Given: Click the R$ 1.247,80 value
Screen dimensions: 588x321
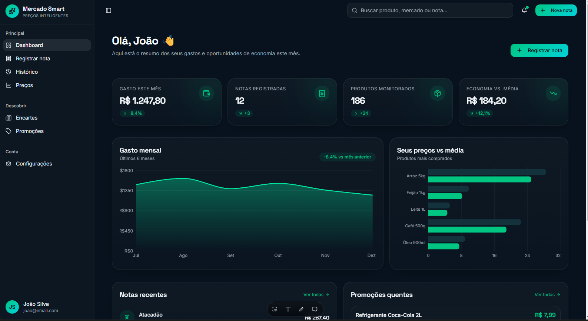Looking at the screenshot, I should (143, 101).
